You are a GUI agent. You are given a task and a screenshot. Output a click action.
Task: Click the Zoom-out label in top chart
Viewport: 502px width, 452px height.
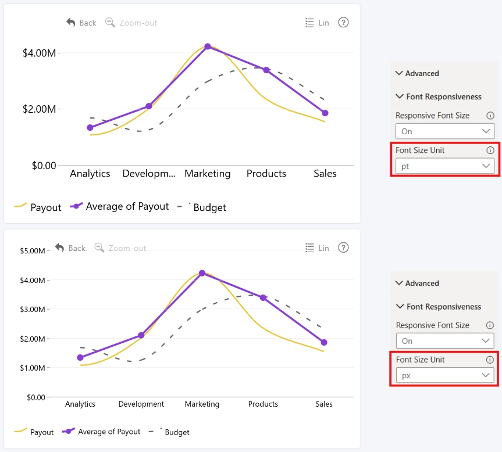click(x=138, y=23)
